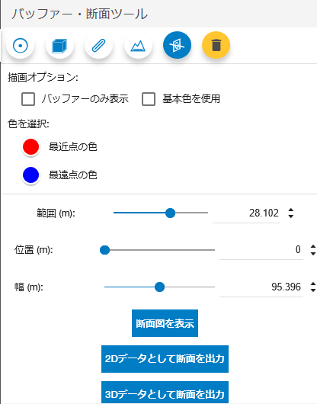Screen dimensions: 317x404
Task: Click the 幅 value field showing 95.396
Action: tap(261, 287)
